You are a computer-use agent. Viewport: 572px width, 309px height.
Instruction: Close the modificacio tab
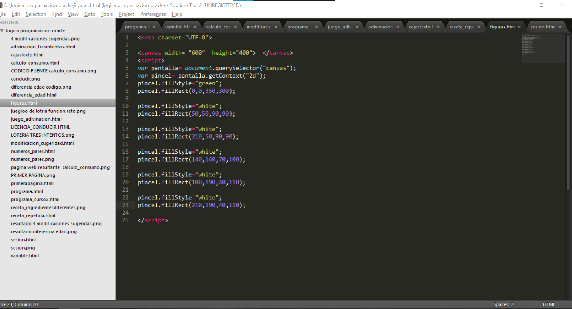click(276, 27)
